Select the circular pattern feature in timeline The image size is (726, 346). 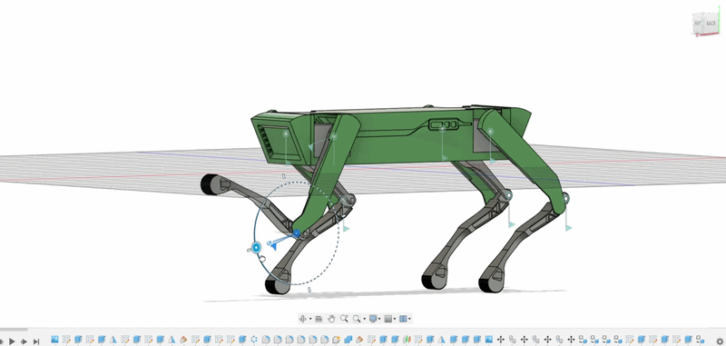point(254,340)
